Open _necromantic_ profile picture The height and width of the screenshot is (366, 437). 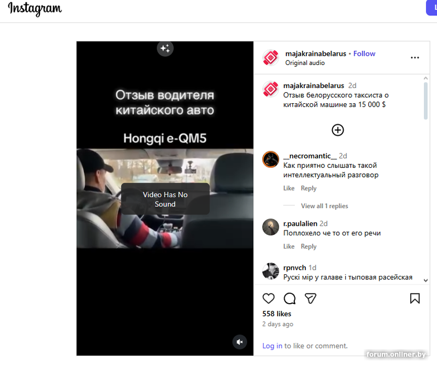click(270, 160)
